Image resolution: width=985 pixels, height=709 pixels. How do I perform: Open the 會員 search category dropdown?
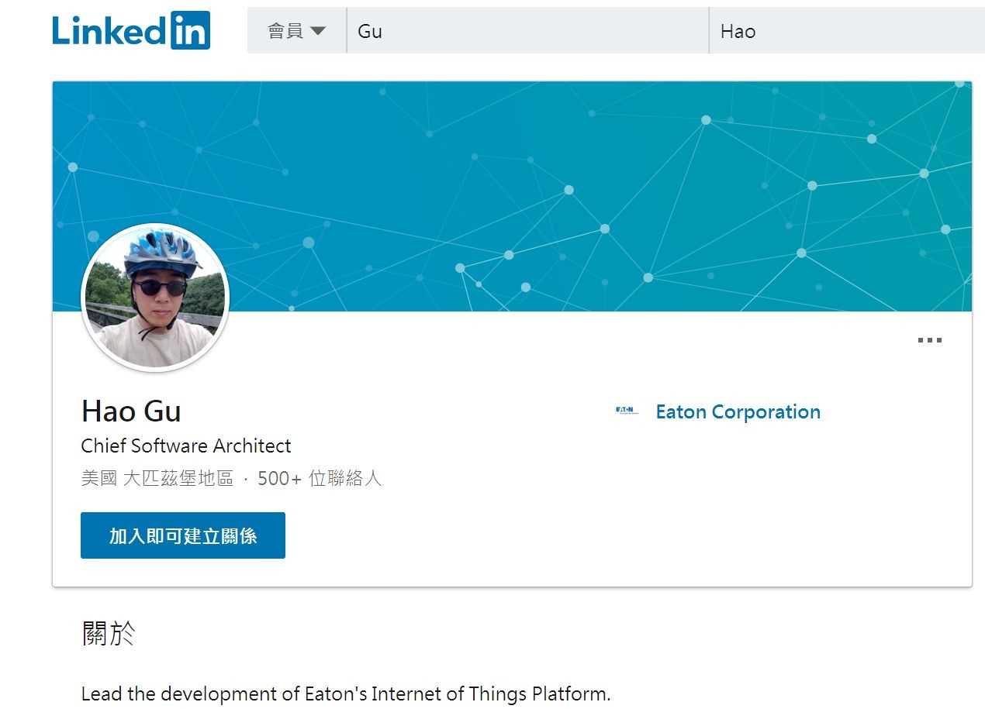pos(296,31)
